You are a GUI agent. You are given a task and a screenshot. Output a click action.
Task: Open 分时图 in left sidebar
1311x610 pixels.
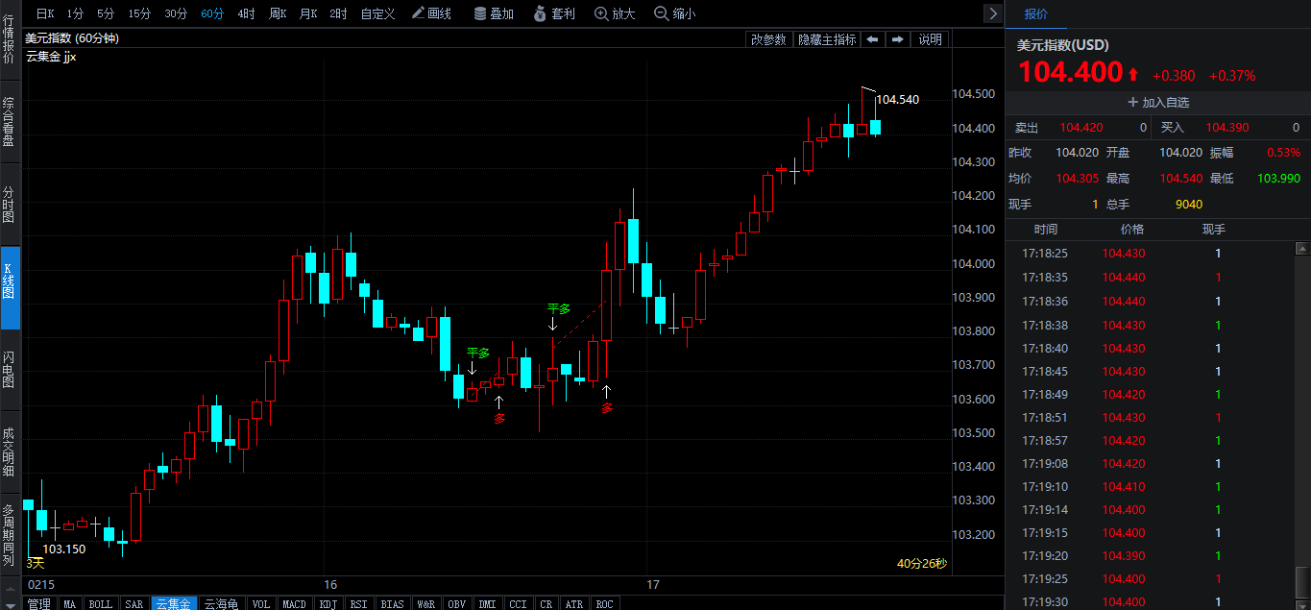click(x=9, y=204)
